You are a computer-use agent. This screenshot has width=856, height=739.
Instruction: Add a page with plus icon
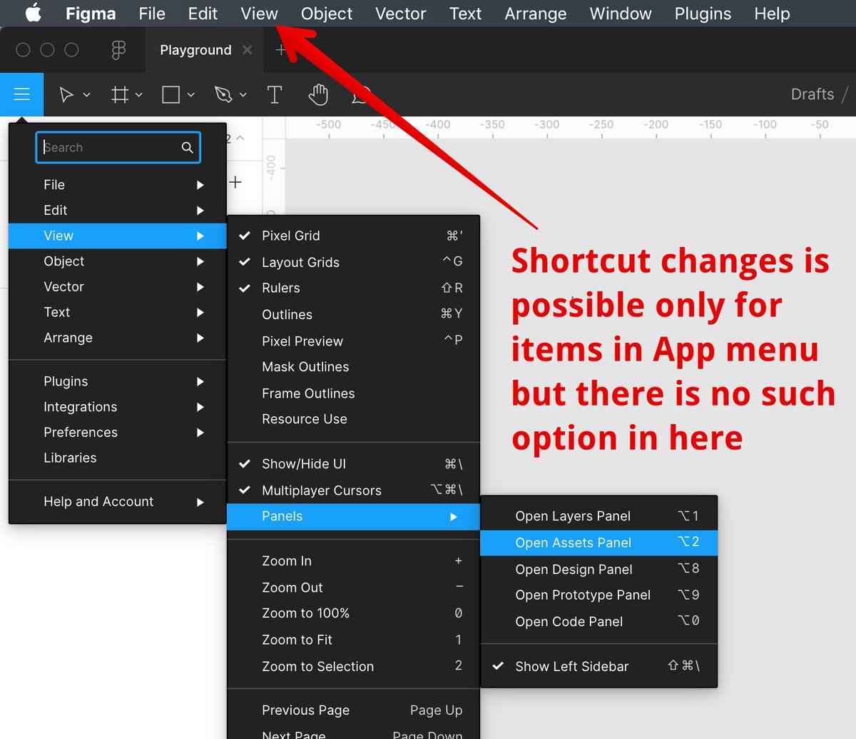tap(235, 182)
